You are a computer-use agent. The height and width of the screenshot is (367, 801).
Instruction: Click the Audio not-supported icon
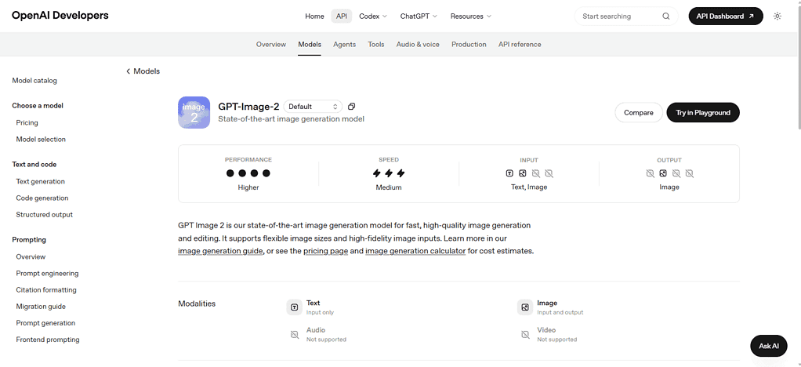click(294, 335)
